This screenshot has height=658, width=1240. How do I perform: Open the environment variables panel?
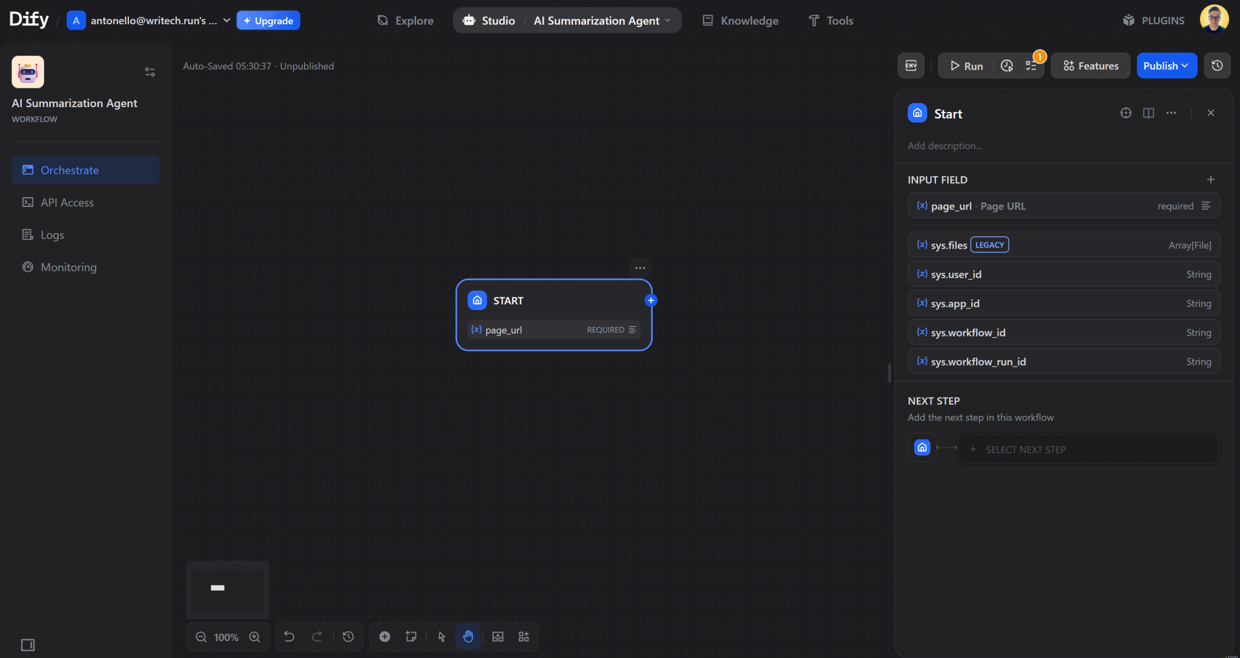[911, 65]
